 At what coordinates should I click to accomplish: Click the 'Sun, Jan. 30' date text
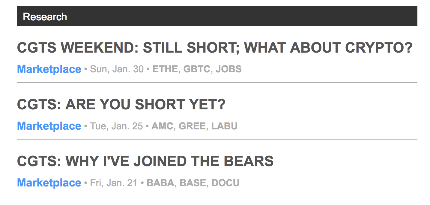point(117,69)
